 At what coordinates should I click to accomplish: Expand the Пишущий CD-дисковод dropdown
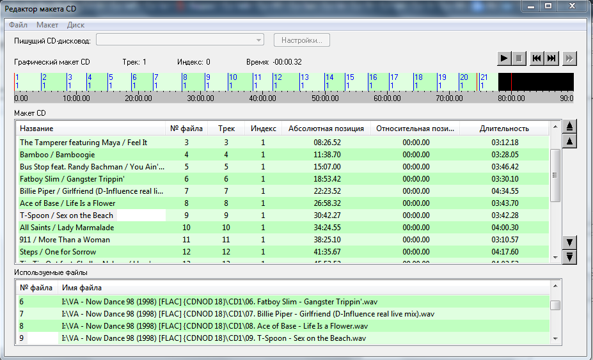tap(258, 40)
